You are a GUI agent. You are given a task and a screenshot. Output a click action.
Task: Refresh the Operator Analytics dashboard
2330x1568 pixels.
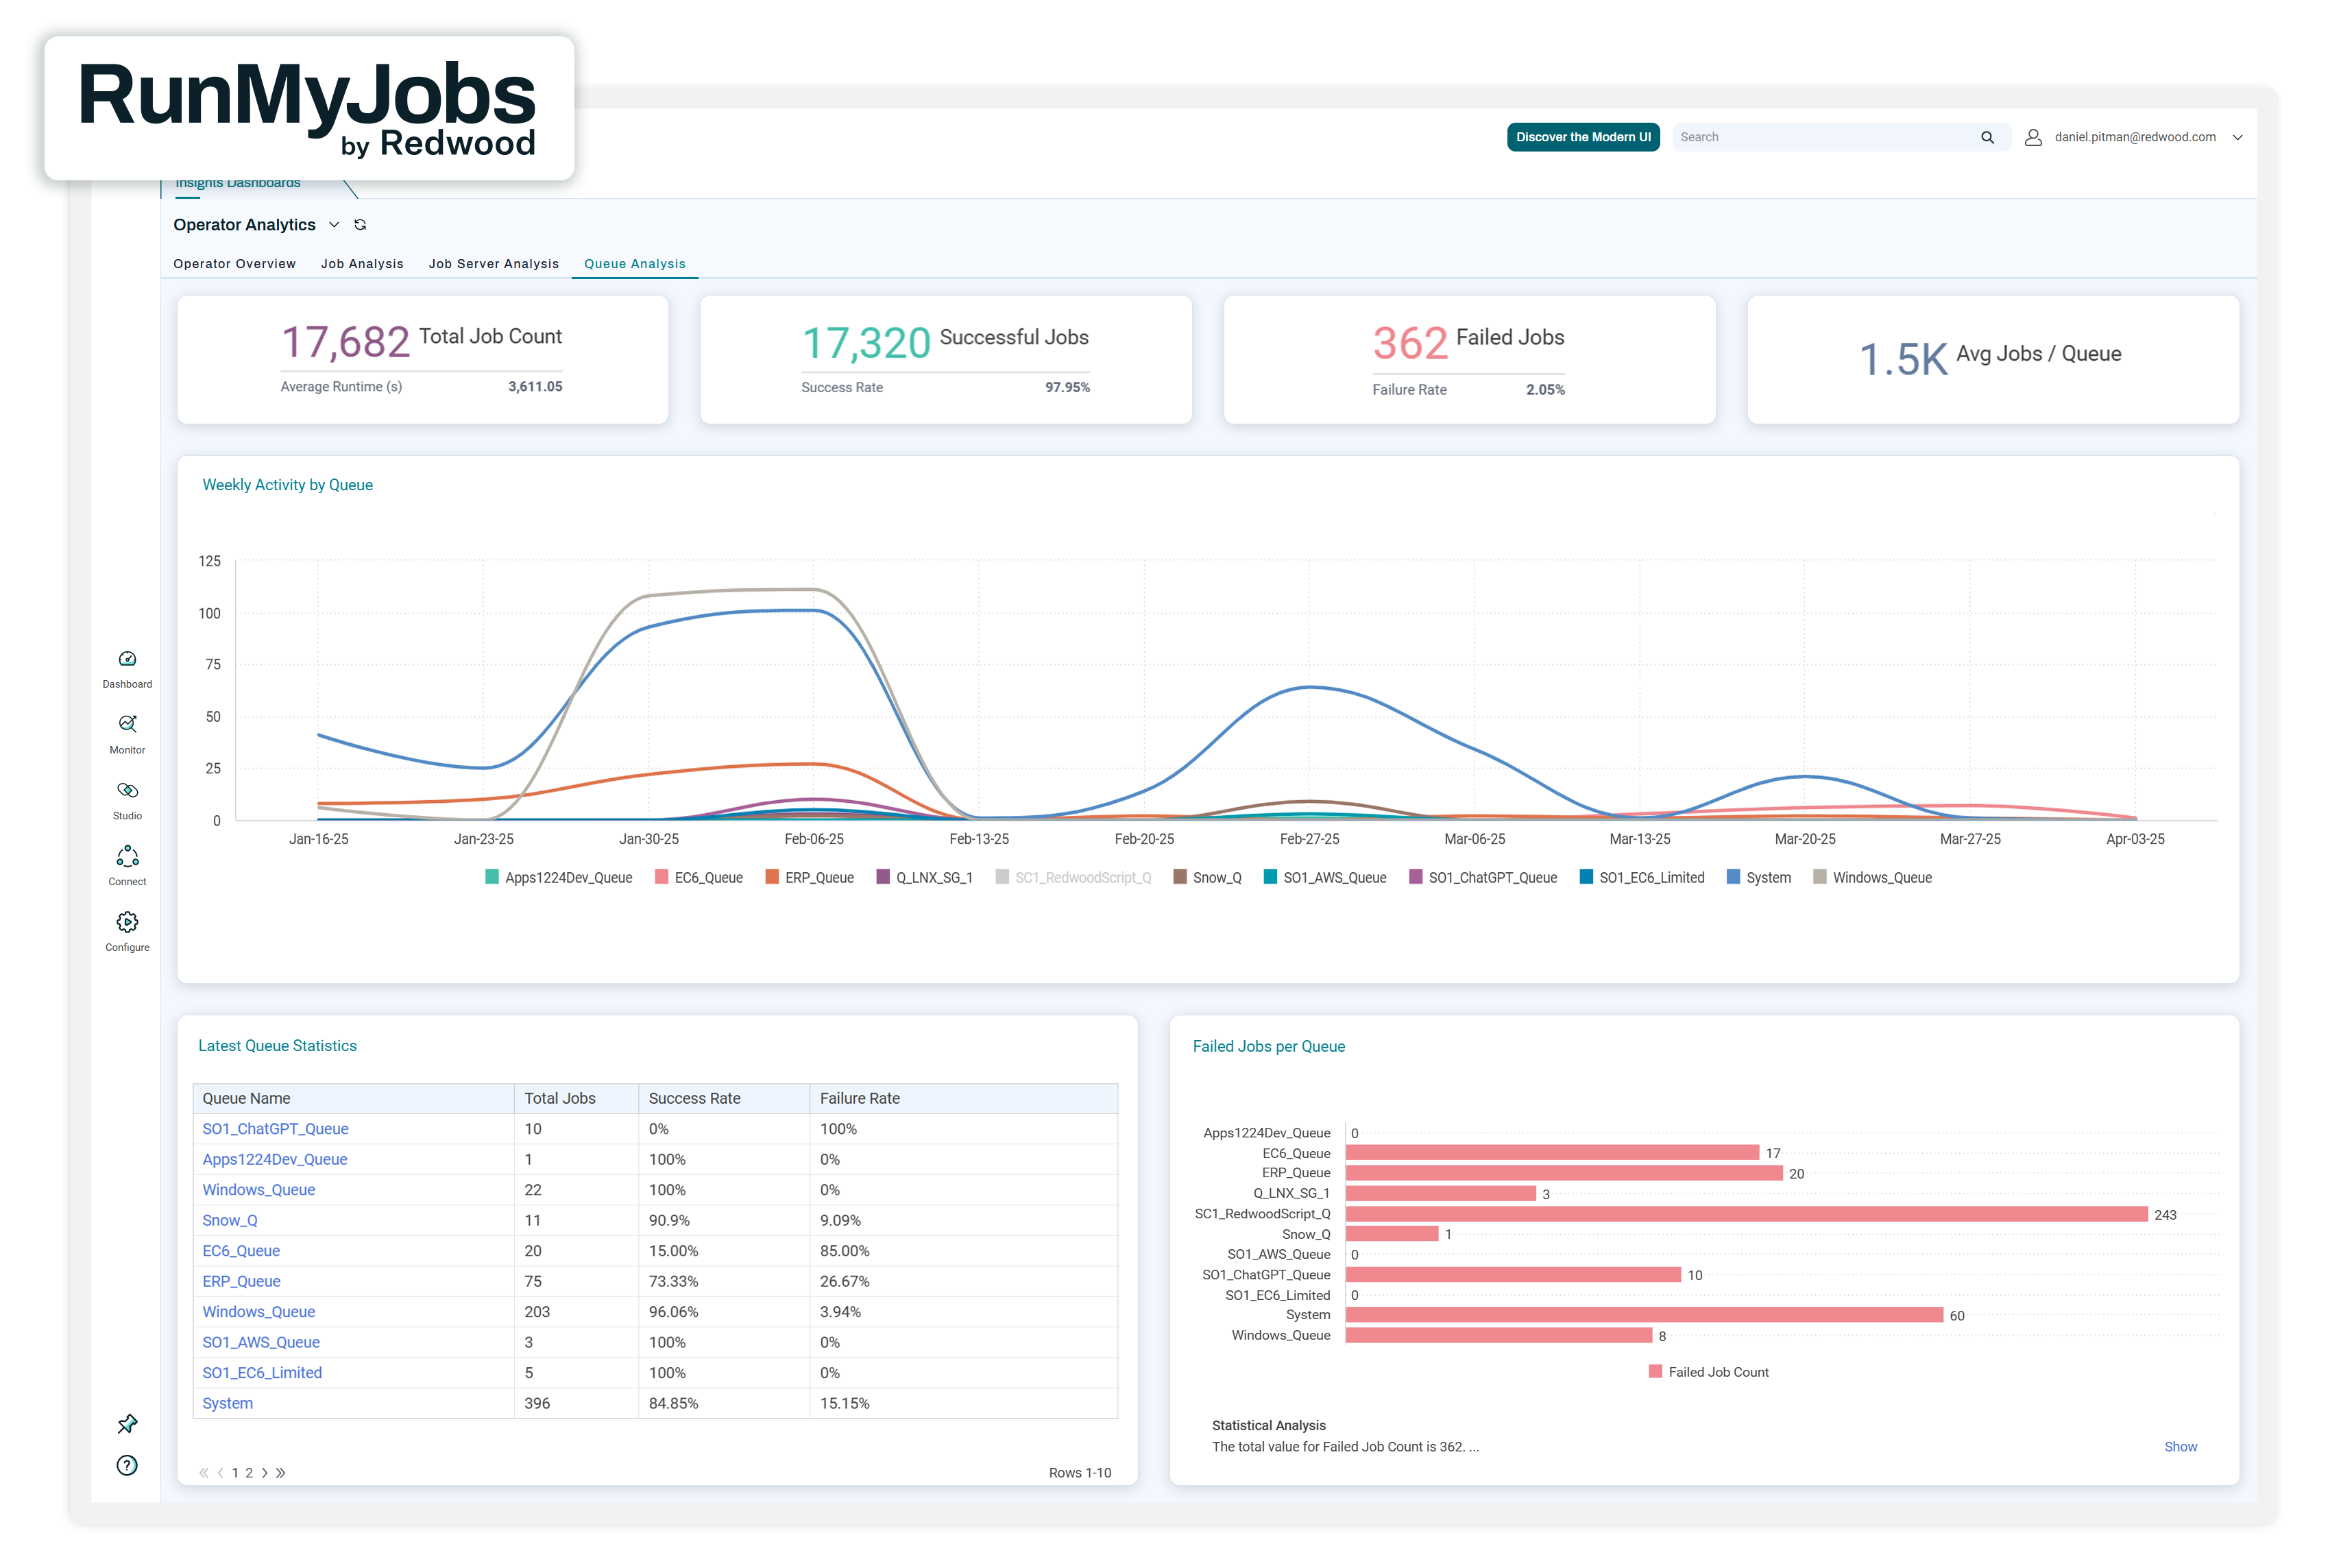(361, 225)
